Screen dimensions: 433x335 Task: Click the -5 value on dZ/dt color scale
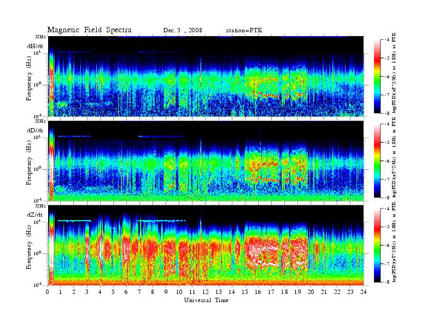[x=387, y=227]
